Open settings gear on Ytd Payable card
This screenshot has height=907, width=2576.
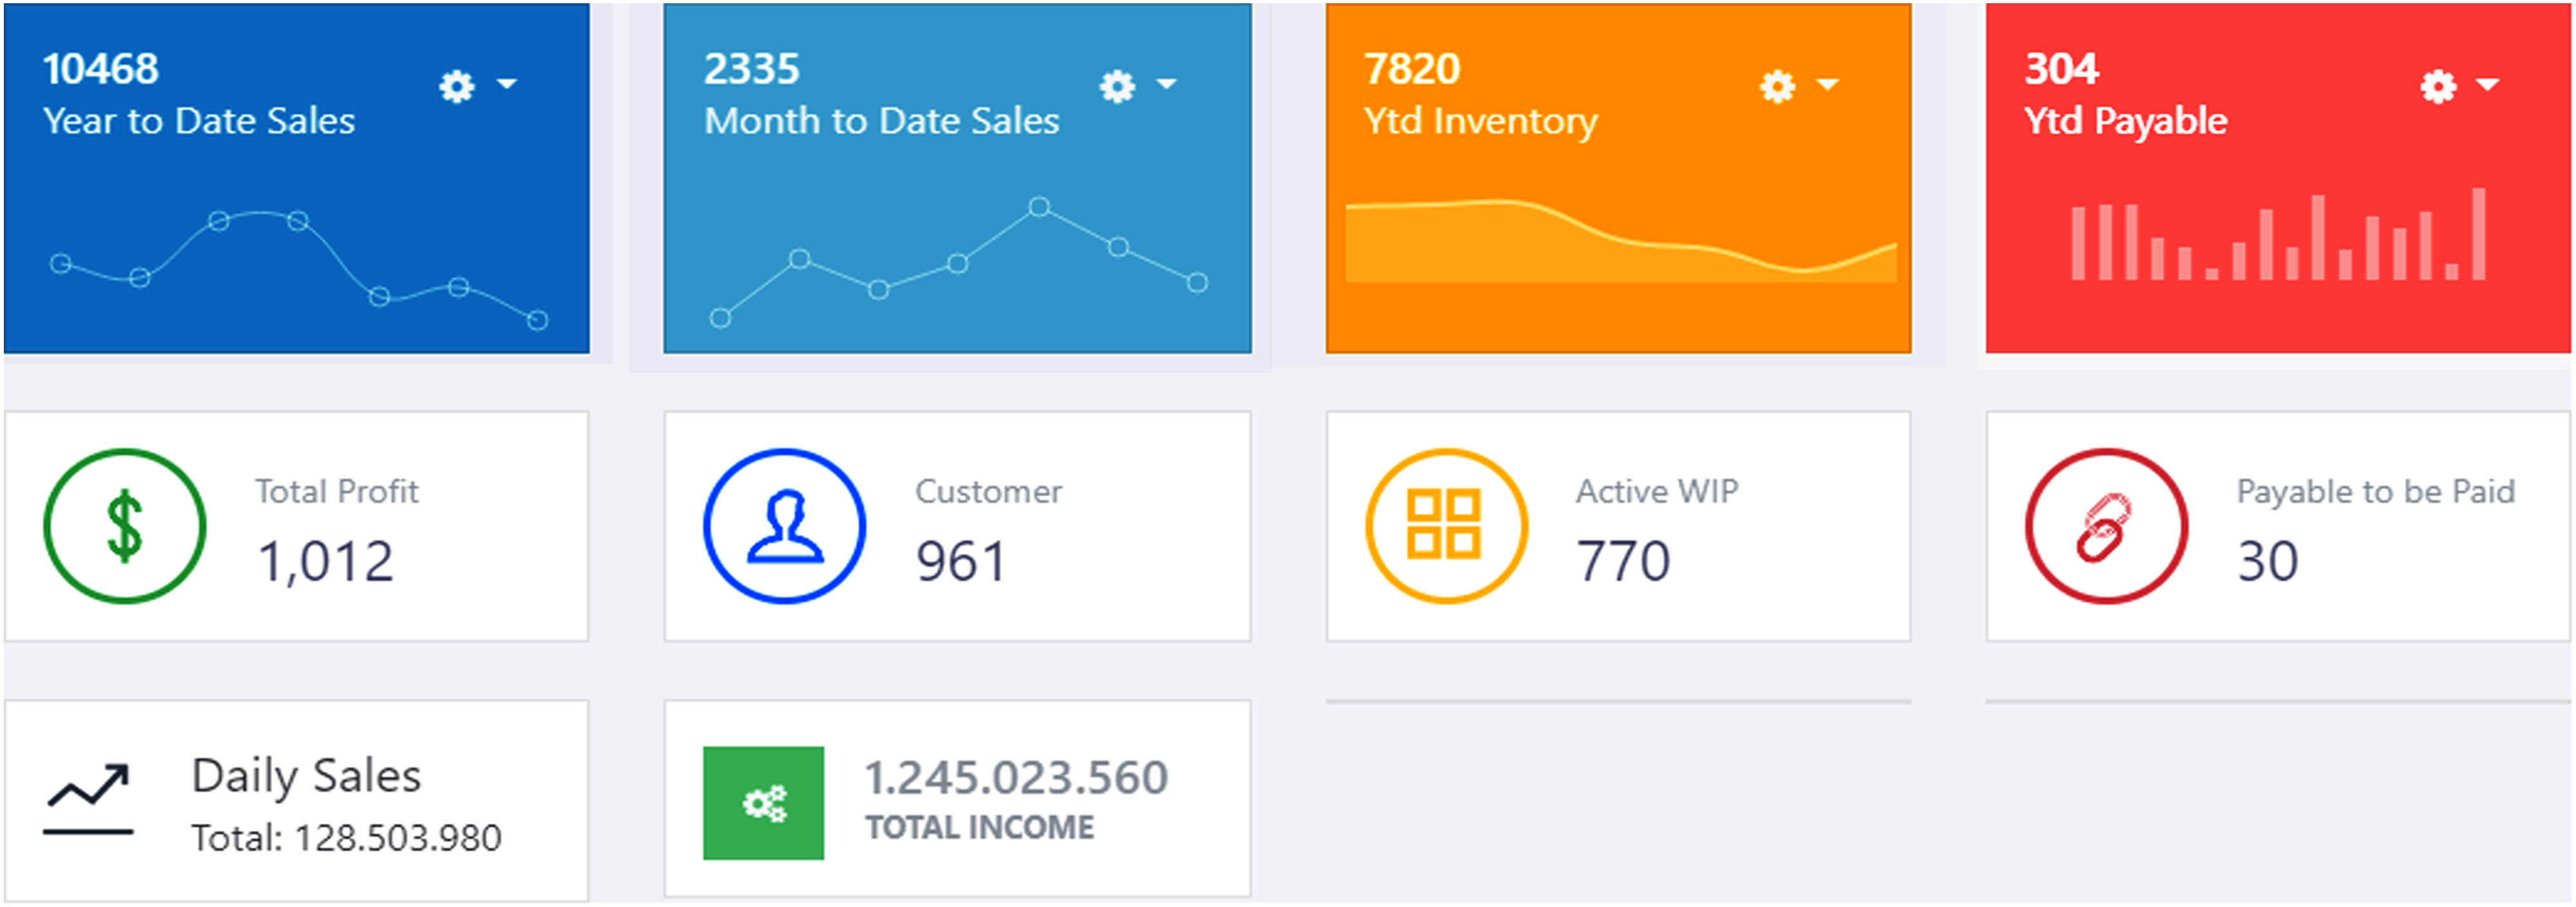pyautogui.click(x=2438, y=86)
